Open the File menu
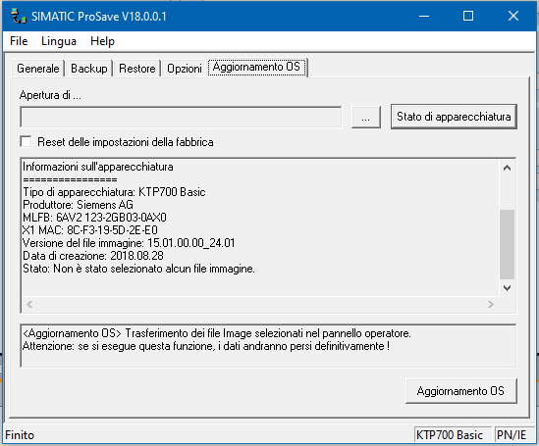Screen dimensions: 539x446 [x=19, y=41]
